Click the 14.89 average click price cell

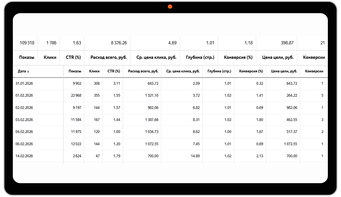(194, 156)
